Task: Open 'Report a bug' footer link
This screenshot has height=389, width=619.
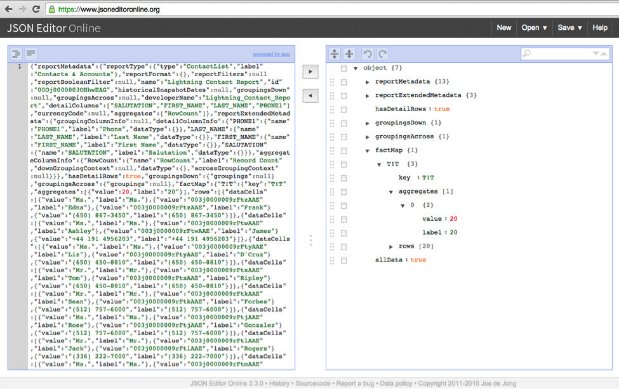Action: 355,383
